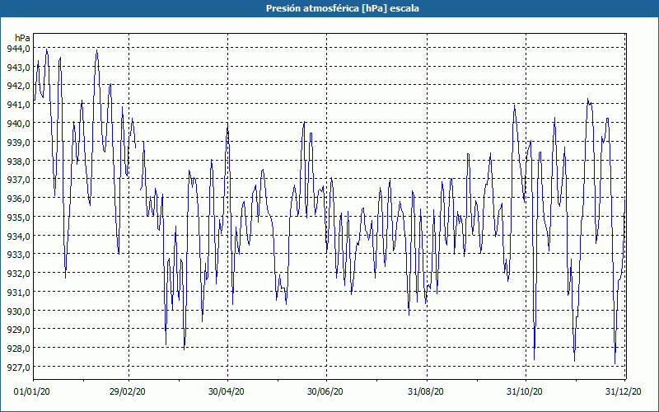This screenshot has height=412, width=659.
Task: Select the 30/04/20 date label
Action: (226, 391)
